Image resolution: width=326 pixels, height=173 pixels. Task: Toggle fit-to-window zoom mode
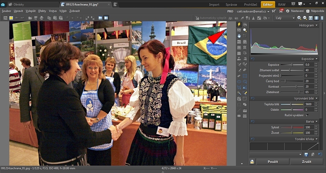316,18
